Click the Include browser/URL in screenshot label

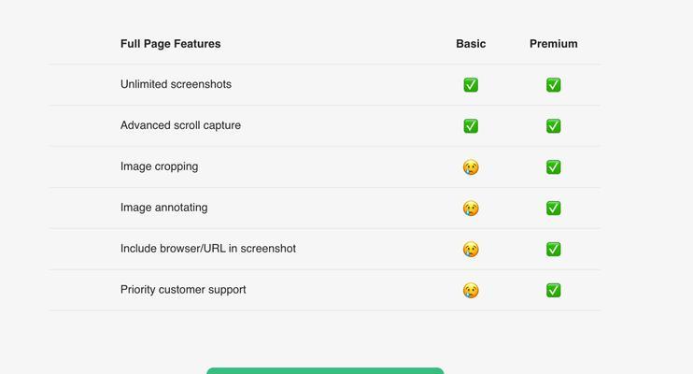click(208, 249)
